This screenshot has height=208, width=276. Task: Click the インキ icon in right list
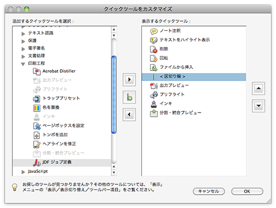pos(153,104)
